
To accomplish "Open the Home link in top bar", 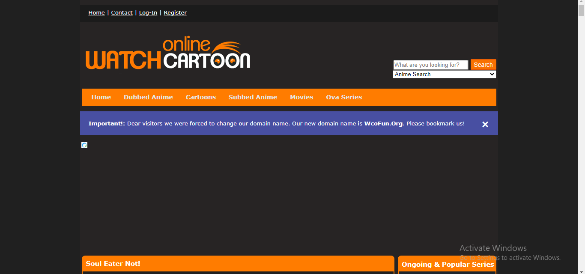I will click(96, 13).
